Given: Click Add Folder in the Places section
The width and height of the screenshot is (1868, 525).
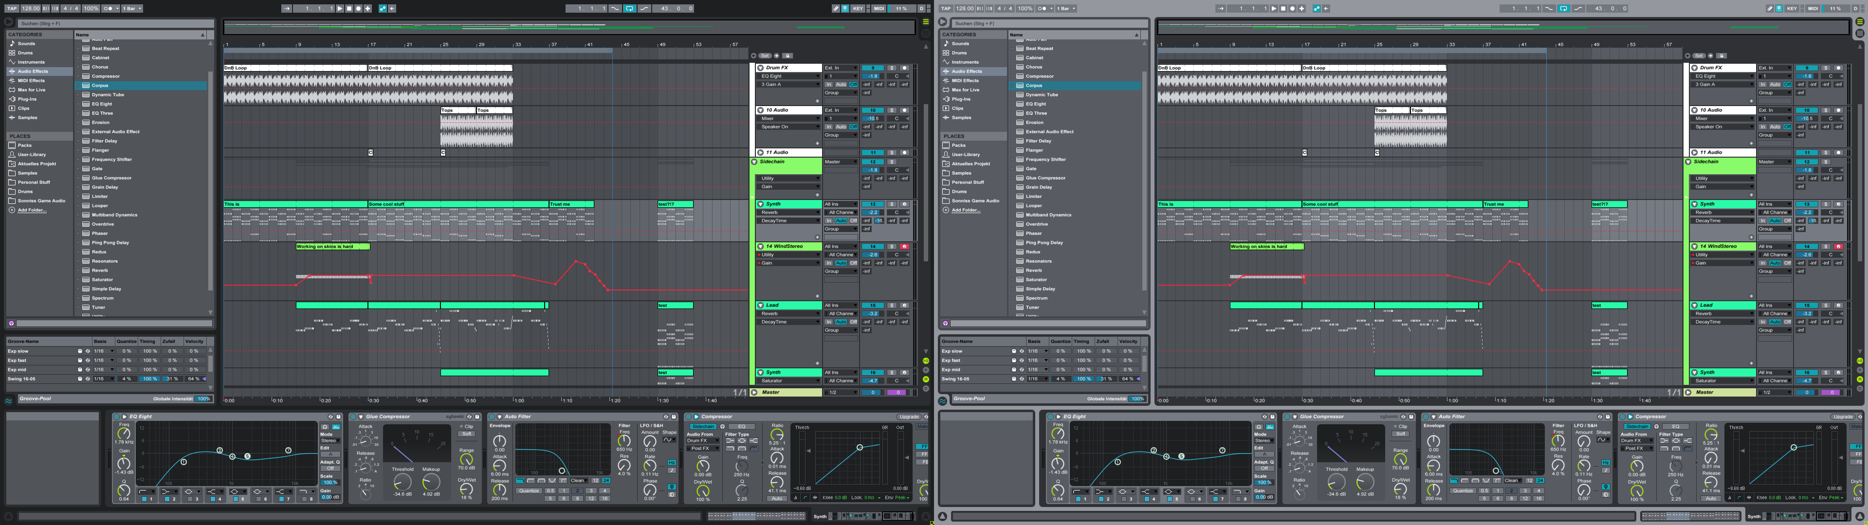Looking at the screenshot, I should tap(31, 210).
